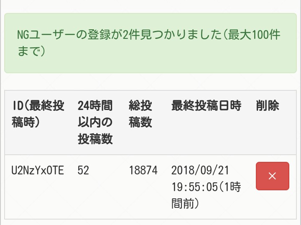The width and height of the screenshot is (301, 225).
Task: Click the 投稿数 line of the 24時間 header
Action: (x=95, y=139)
